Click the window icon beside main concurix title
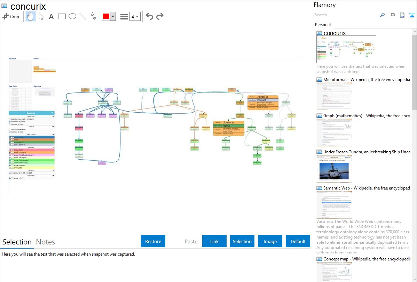Image resolution: width=417 pixels, height=282 pixels. (x=4, y=6)
